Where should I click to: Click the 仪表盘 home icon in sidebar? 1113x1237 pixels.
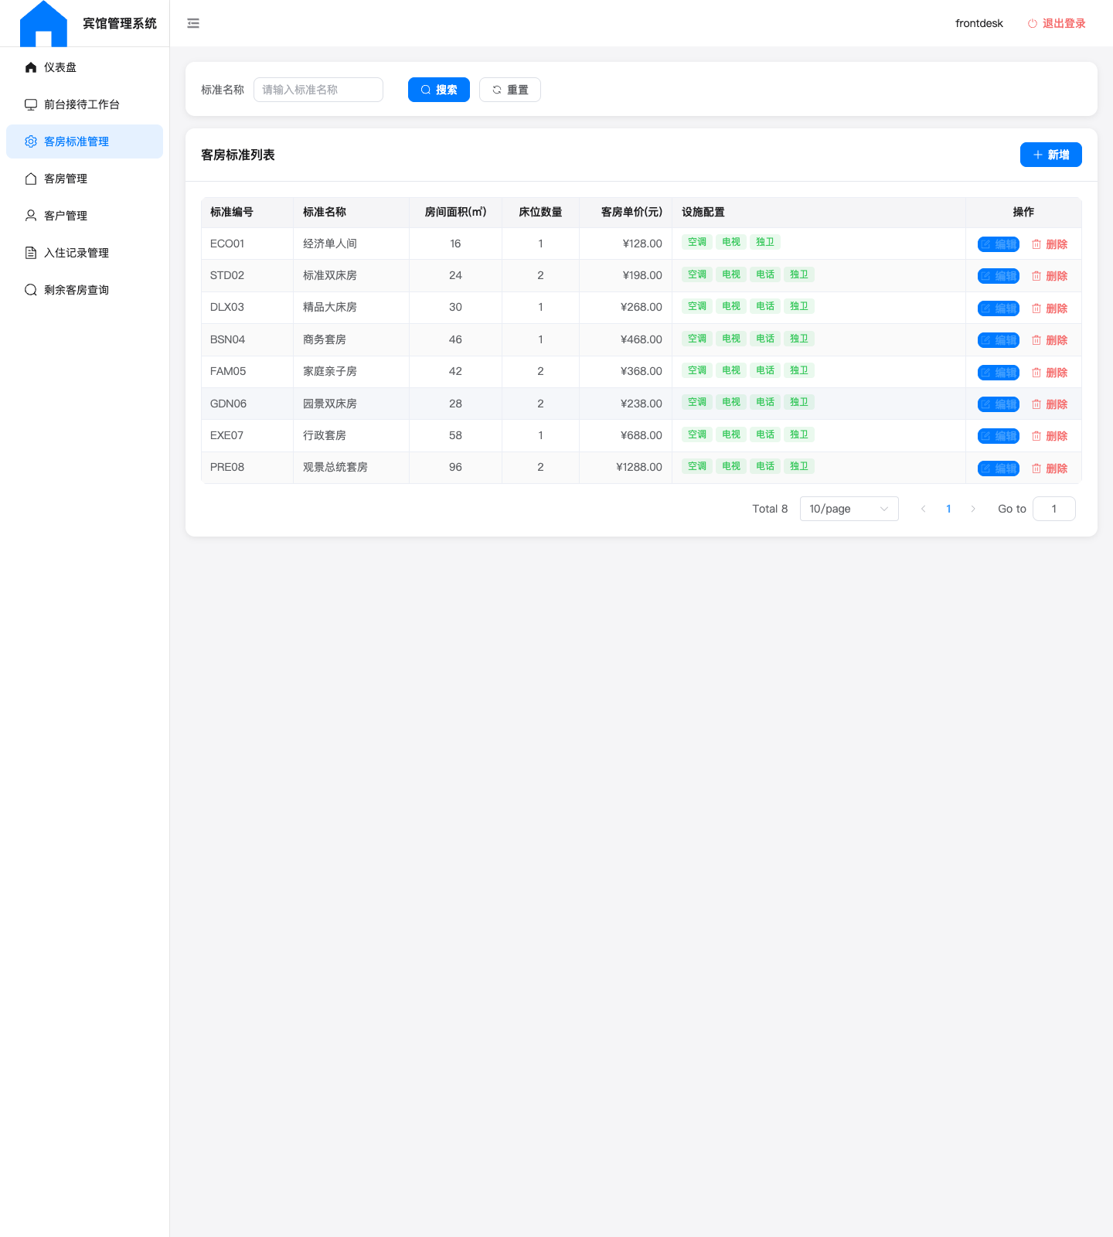[31, 67]
